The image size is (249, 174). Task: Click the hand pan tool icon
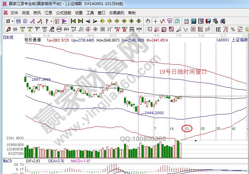point(148,21)
